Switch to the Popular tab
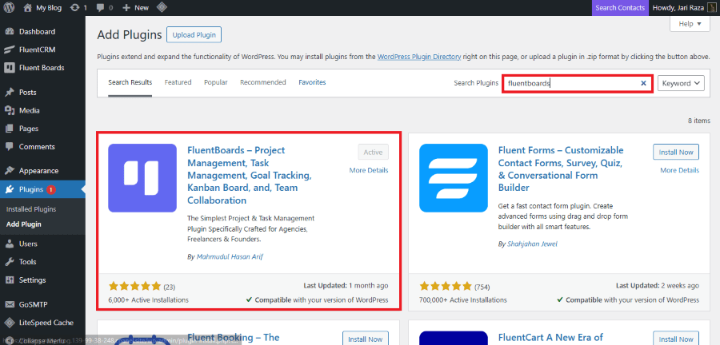The height and width of the screenshot is (345, 720). tap(216, 82)
